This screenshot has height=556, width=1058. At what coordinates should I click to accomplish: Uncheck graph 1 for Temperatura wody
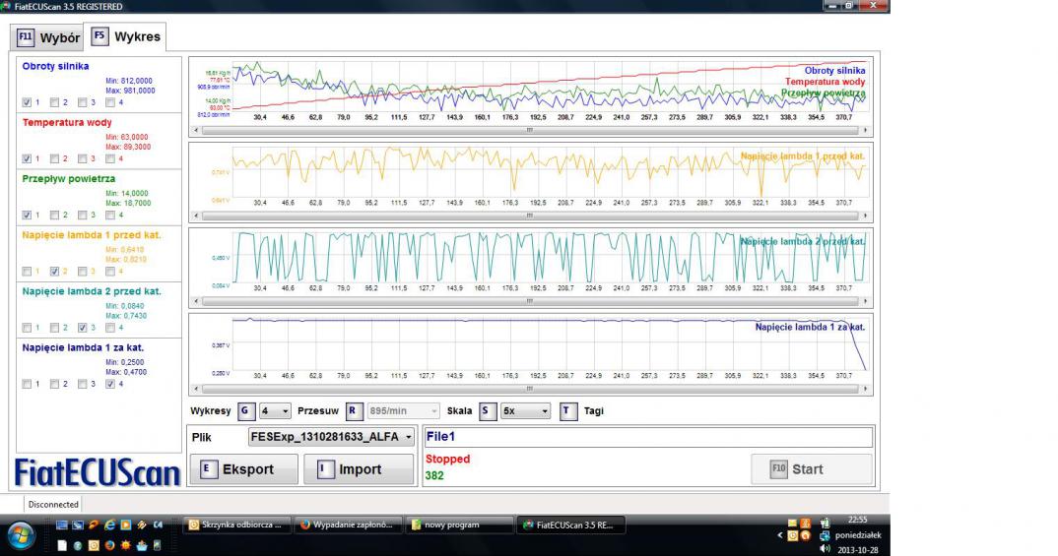click(x=27, y=158)
